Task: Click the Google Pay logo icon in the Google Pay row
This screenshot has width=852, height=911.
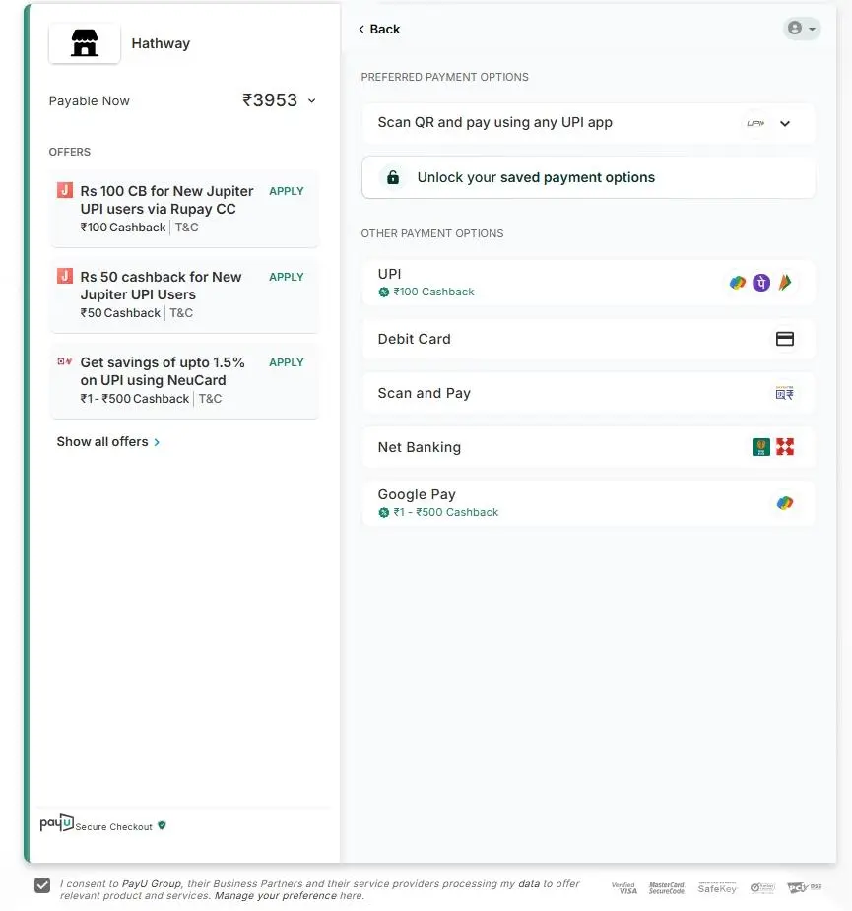Action: (784, 503)
